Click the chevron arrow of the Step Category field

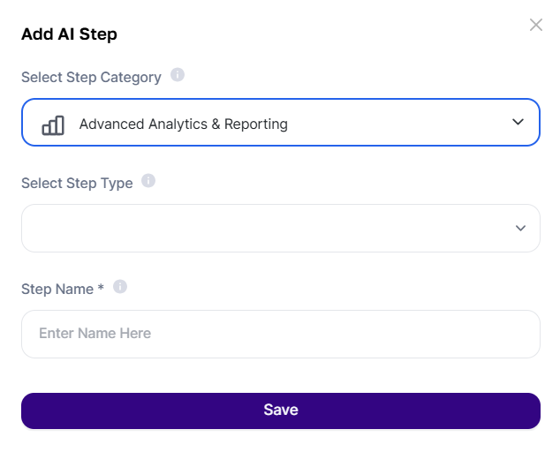pos(518,122)
